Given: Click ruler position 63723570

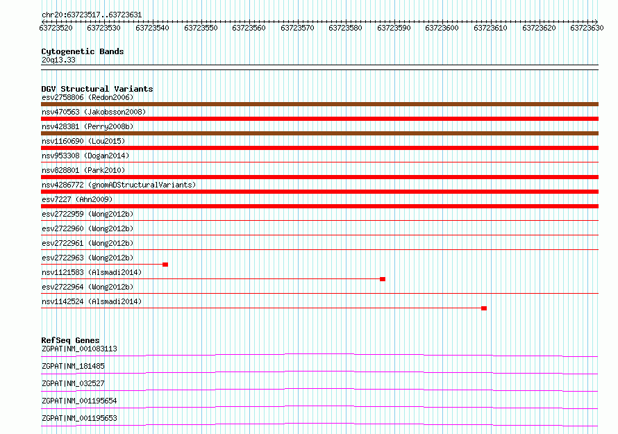Looking at the screenshot, I should [297, 28].
